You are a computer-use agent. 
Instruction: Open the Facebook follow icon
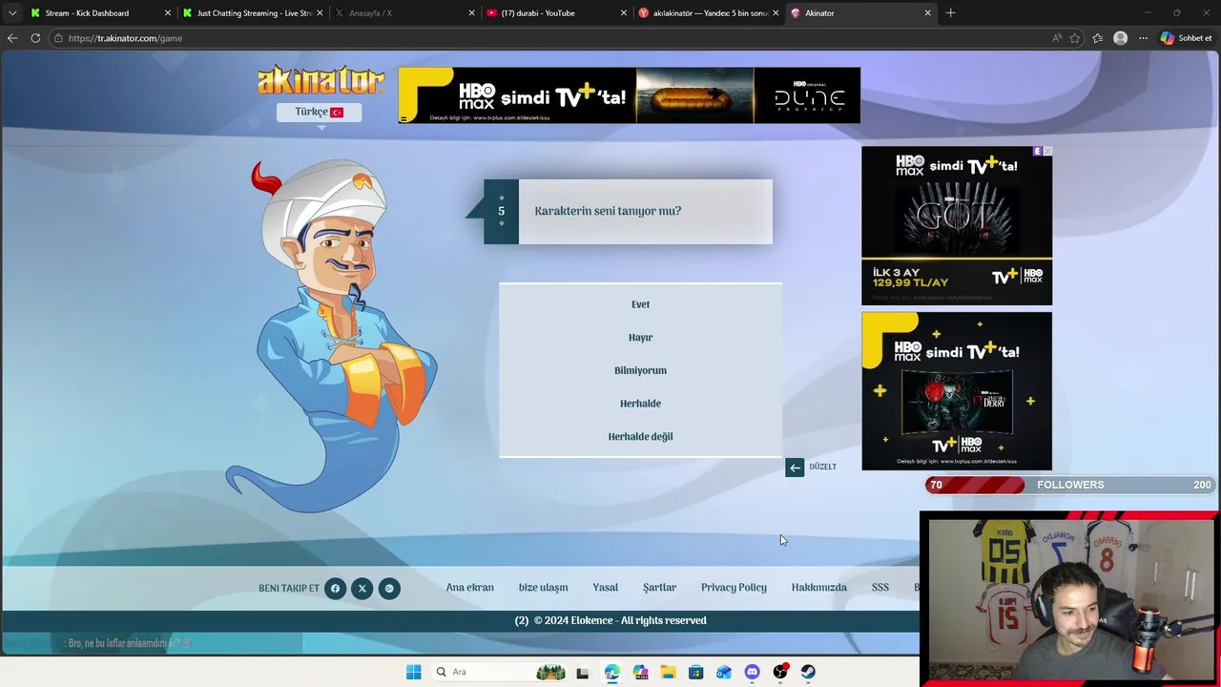coord(335,589)
